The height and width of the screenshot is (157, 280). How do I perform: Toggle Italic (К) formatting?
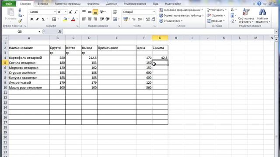tap(38, 19)
